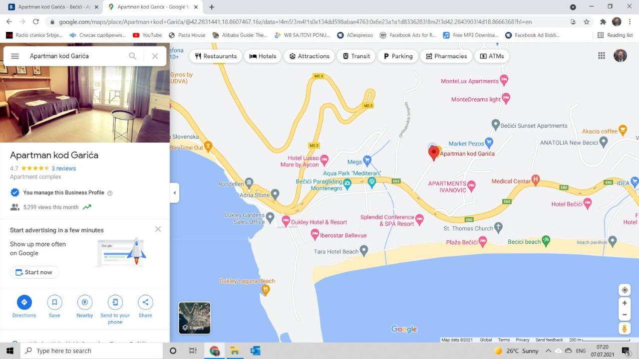Filter map by Parking
Screen dimensions: 639x359
[x=398, y=56]
